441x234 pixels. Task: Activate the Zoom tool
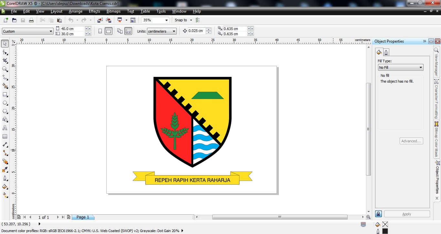(5, 69)
